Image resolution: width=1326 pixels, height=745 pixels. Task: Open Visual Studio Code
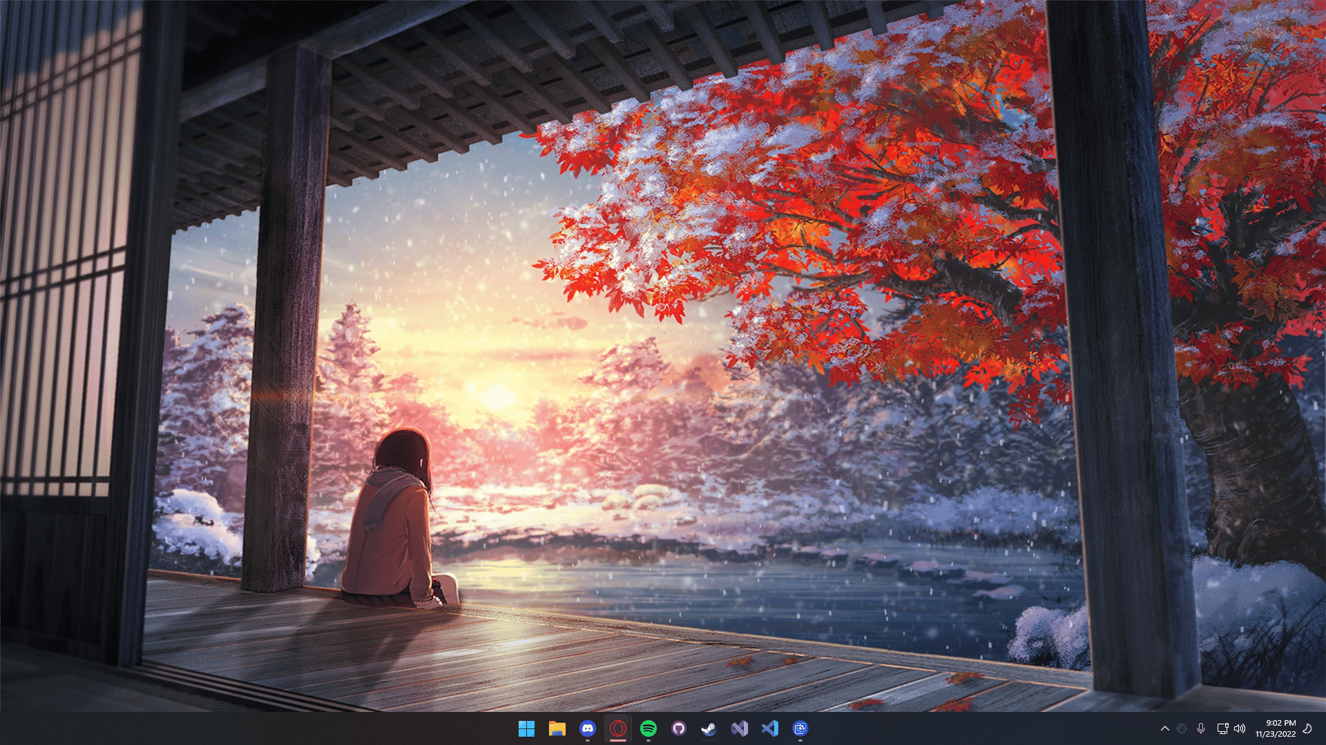(x=770, y=728)
